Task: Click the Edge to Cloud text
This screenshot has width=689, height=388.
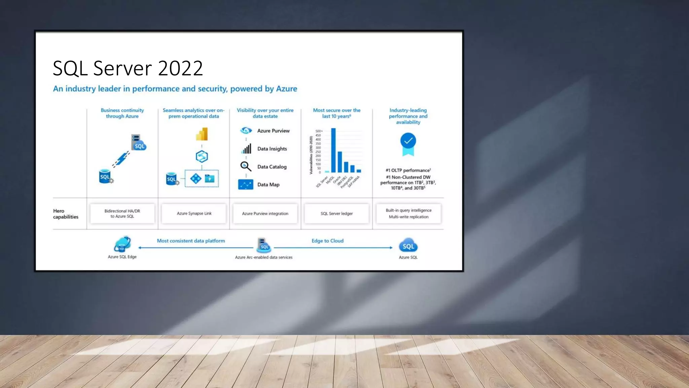Action: pos(327,241)
